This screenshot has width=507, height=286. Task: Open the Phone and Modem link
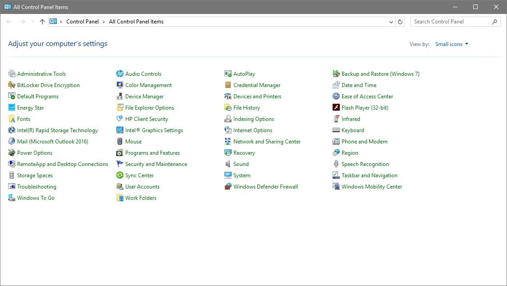[365, 141]
